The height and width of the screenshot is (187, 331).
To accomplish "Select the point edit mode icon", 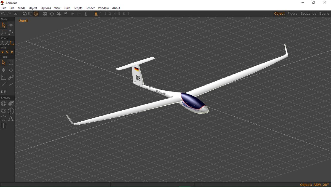I will pos(11,33).
